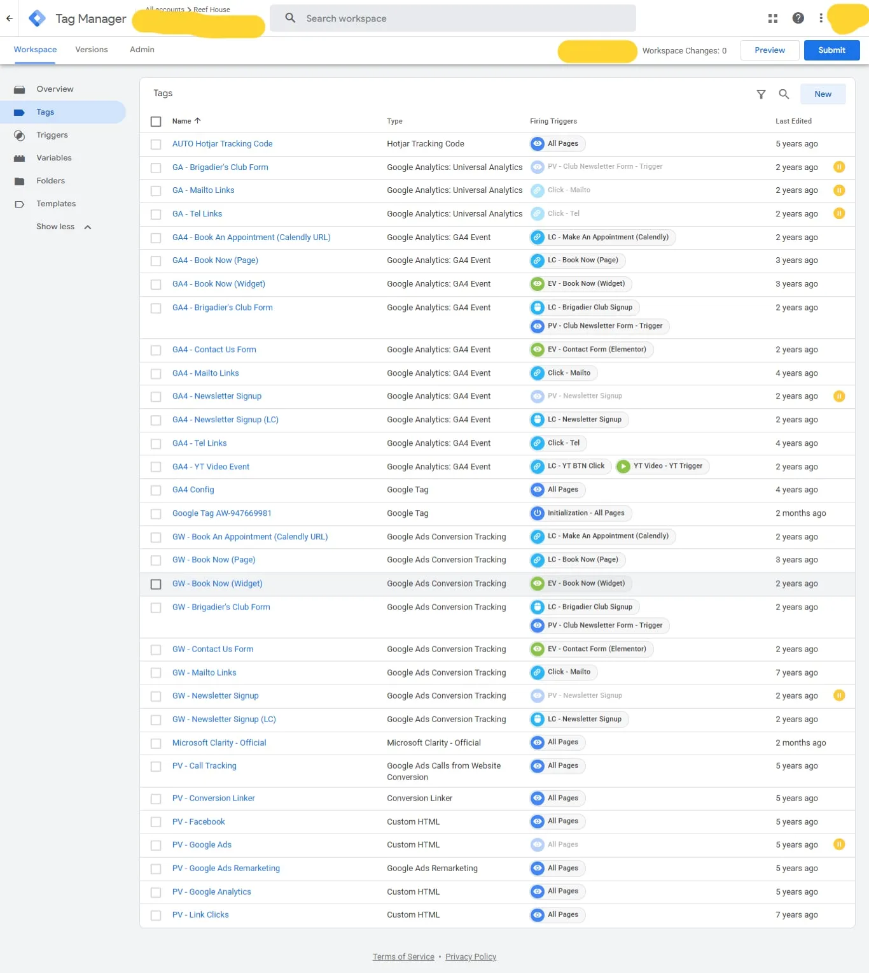Click the Initialization - All Pages trigger icon

538,513
